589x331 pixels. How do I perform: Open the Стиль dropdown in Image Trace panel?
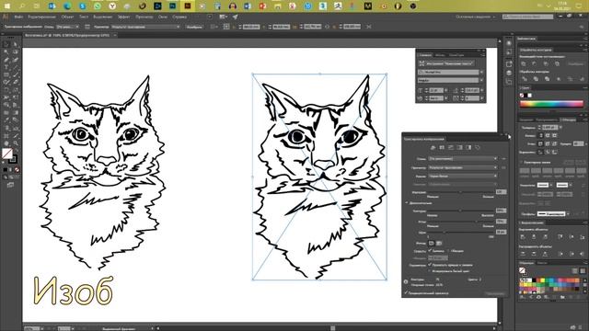pos(463,159)
